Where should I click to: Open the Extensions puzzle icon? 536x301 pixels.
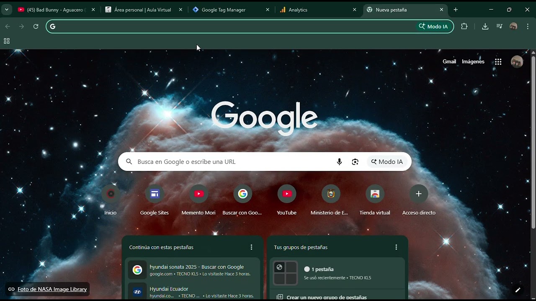coord(464,26)
